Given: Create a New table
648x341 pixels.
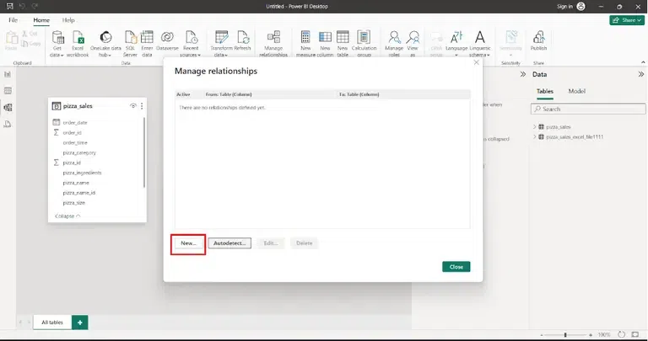Looking at the screenshot, I should point(343,43).
